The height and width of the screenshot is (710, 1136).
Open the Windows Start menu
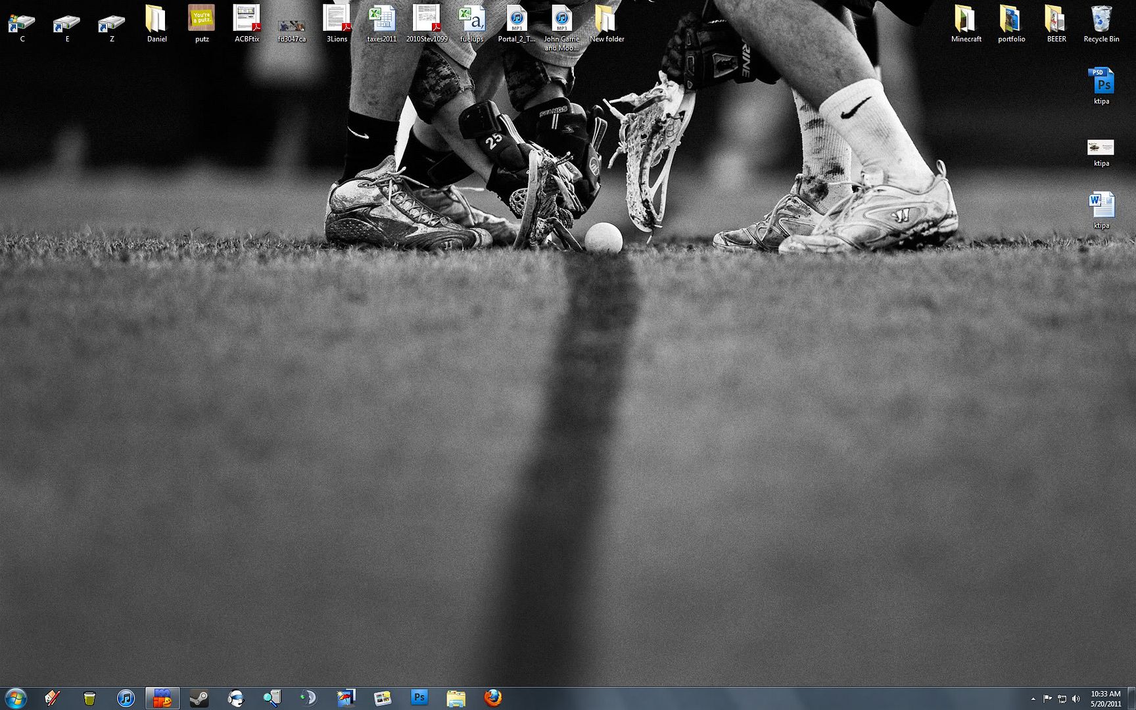tap(16, 698)
